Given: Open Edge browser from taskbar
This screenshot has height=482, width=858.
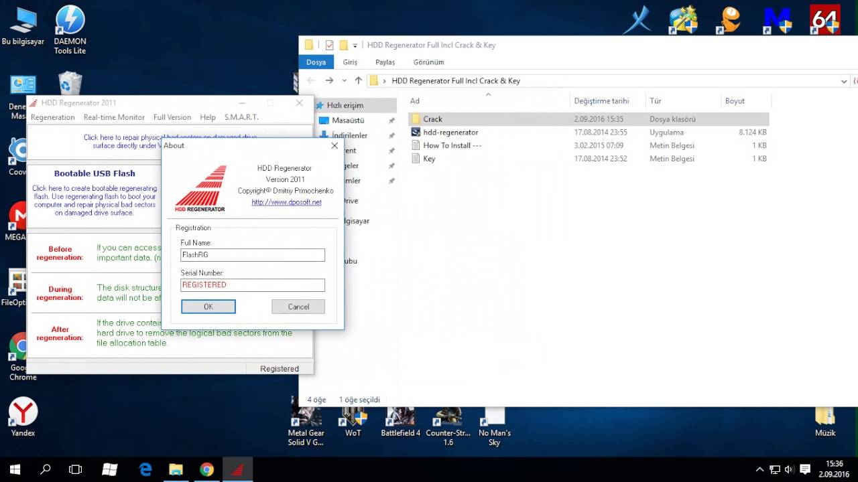Looking at the screenshot, I should point(145,469).
